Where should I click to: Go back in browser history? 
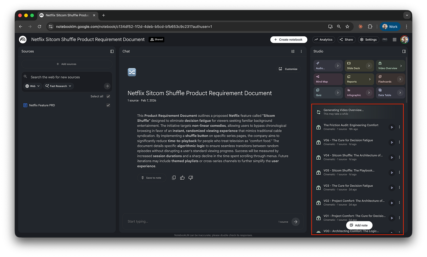click(x=21, y=27)
